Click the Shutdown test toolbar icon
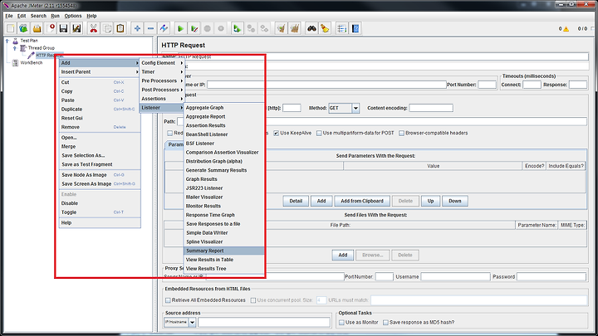This screenshot has height=336, width=598. (x=221, y=28)
